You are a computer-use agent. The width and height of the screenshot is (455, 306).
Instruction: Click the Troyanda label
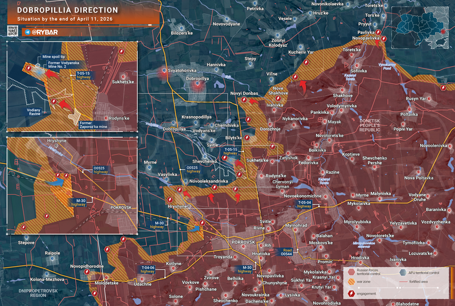[x=223, y=256]
